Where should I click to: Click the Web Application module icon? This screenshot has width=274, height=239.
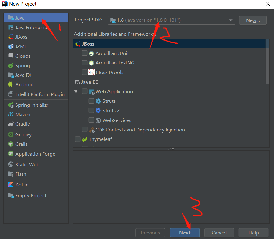[92, 92]
